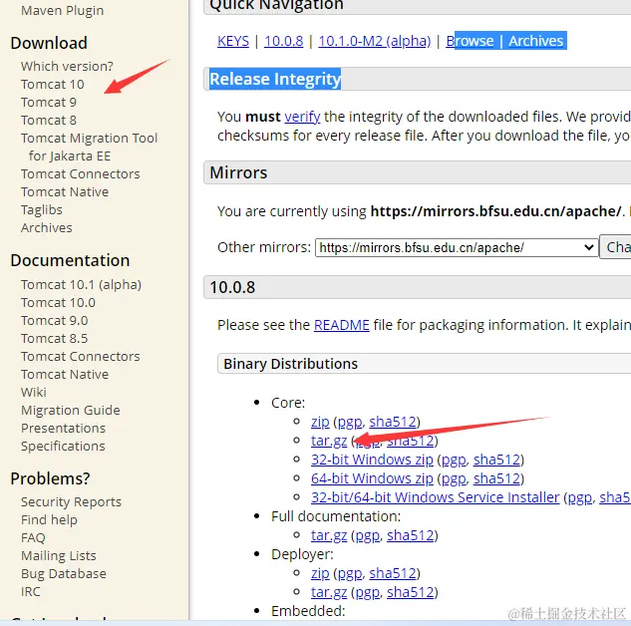This screenshot has width=631, height=626.
Task: Open sha512 for 32-bit Windows zip
Action: click(497, 460)
